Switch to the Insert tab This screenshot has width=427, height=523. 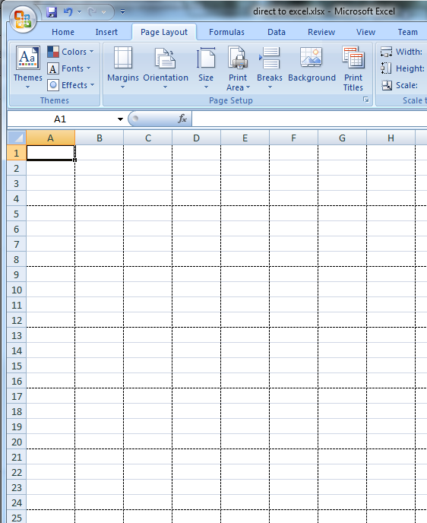point(106,32)
